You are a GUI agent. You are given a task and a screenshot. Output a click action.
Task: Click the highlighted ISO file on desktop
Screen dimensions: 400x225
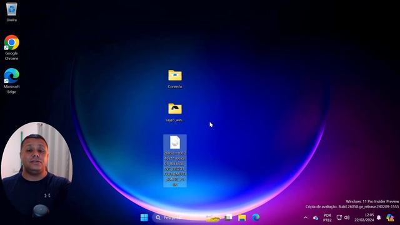[x=175, y=161]
